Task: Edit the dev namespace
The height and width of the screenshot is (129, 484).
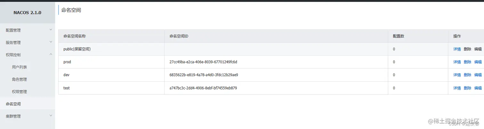Action: click(x=478, y=75)
